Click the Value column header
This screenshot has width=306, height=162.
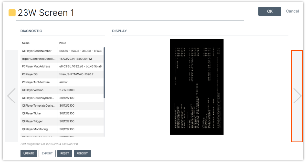[63, 43]
